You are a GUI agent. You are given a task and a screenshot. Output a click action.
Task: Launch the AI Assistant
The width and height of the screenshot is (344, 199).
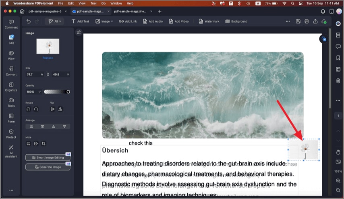[x=11, y=151]
